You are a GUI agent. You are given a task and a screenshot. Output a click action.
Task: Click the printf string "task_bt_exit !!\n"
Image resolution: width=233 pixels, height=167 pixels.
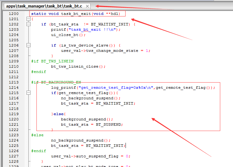[x=92, y=29]
